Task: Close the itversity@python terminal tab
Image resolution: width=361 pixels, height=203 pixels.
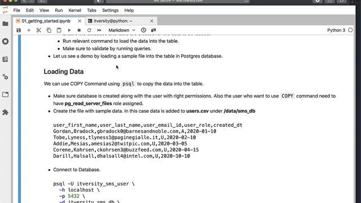Action: (x=152, y=21)
